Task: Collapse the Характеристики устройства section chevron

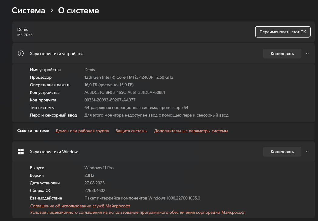Action: (307, 54)
